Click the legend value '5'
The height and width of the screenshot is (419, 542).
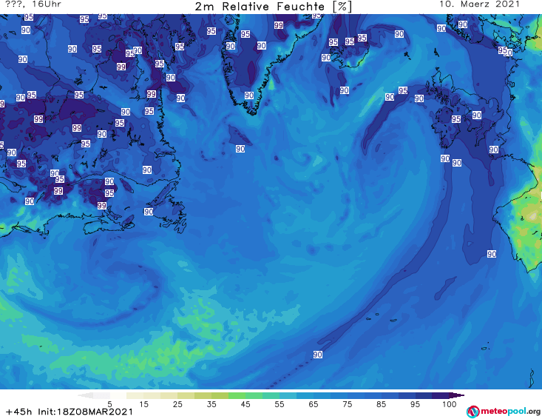(x=109, y=403)
